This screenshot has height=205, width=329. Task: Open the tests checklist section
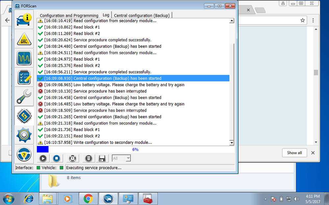24,78
